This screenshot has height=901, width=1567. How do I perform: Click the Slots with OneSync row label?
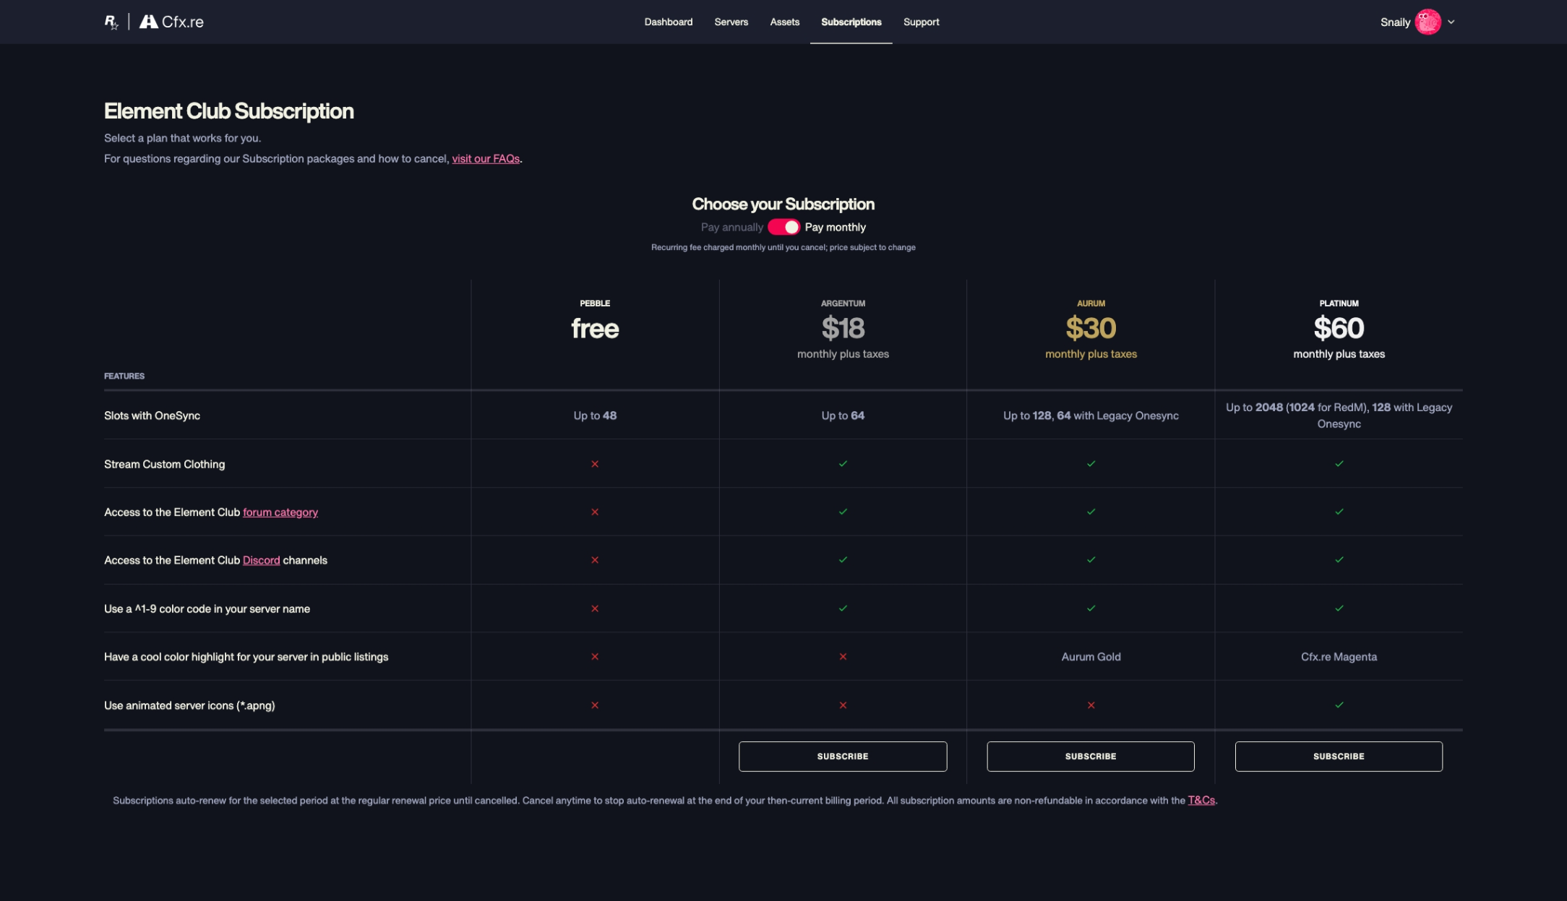(152, 415)
